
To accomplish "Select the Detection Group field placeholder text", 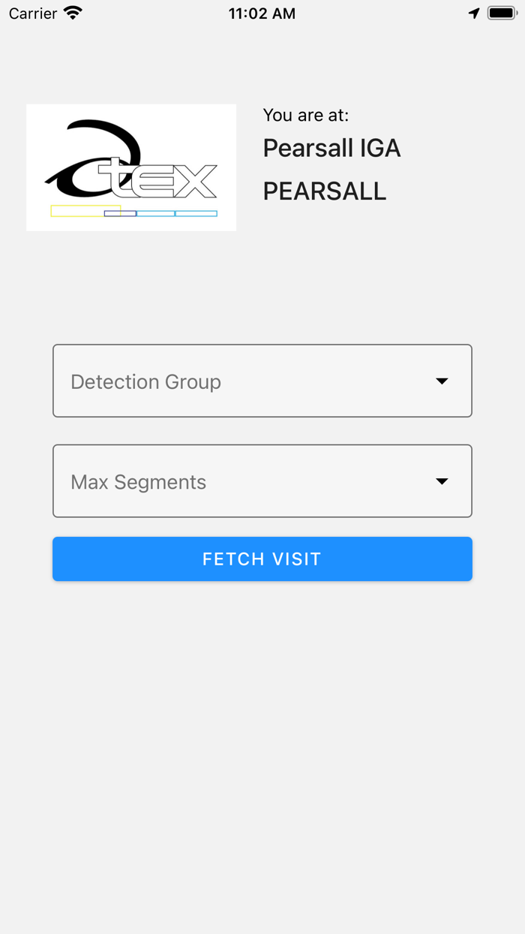I will [145, 381].
